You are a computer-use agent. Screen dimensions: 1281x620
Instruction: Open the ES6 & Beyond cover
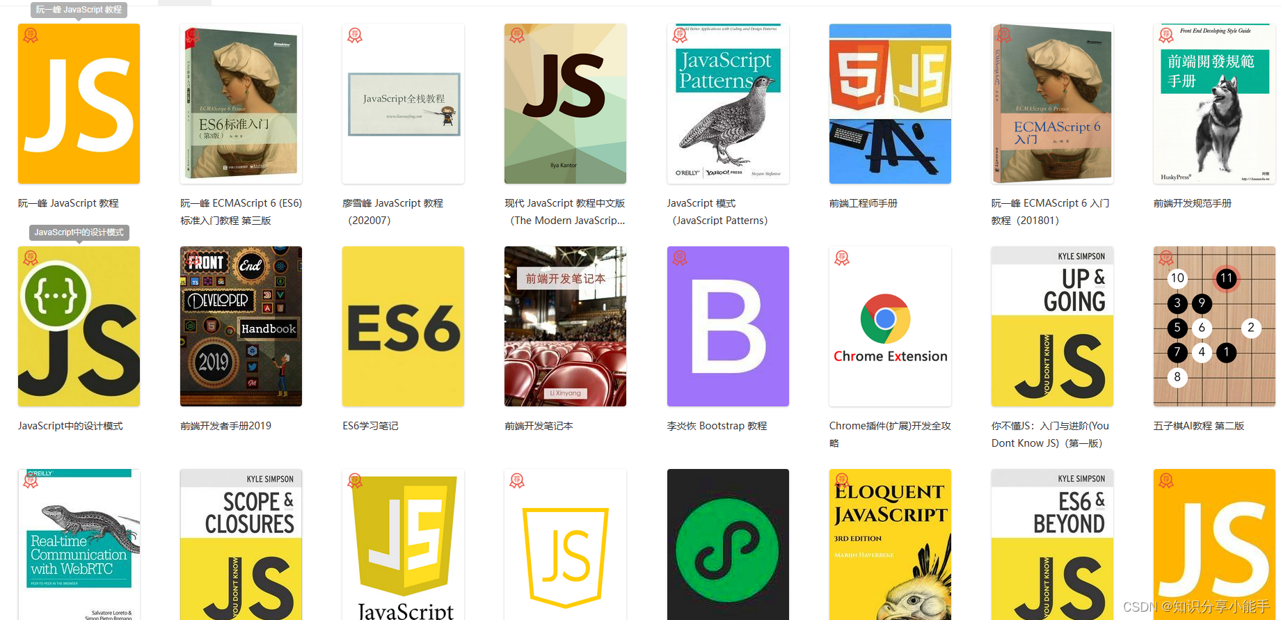coord(1052,544)
